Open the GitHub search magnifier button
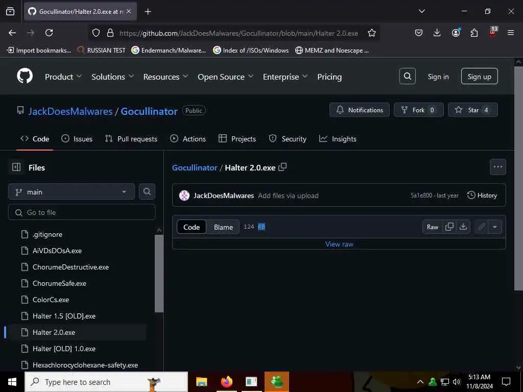Viewport: 523px width, 392px height. tap(407, 77)
